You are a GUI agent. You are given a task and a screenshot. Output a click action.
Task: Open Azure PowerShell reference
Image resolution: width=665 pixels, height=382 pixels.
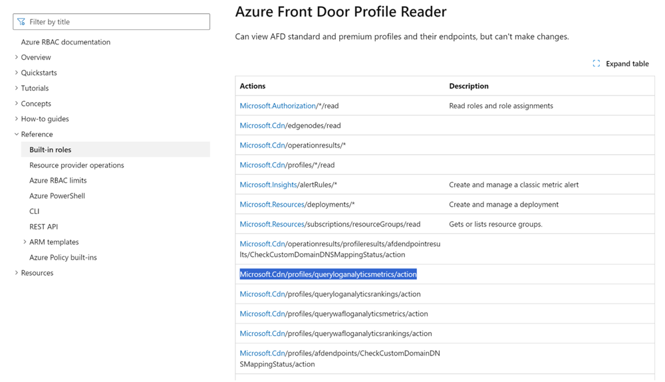click(x=57, y=196)
